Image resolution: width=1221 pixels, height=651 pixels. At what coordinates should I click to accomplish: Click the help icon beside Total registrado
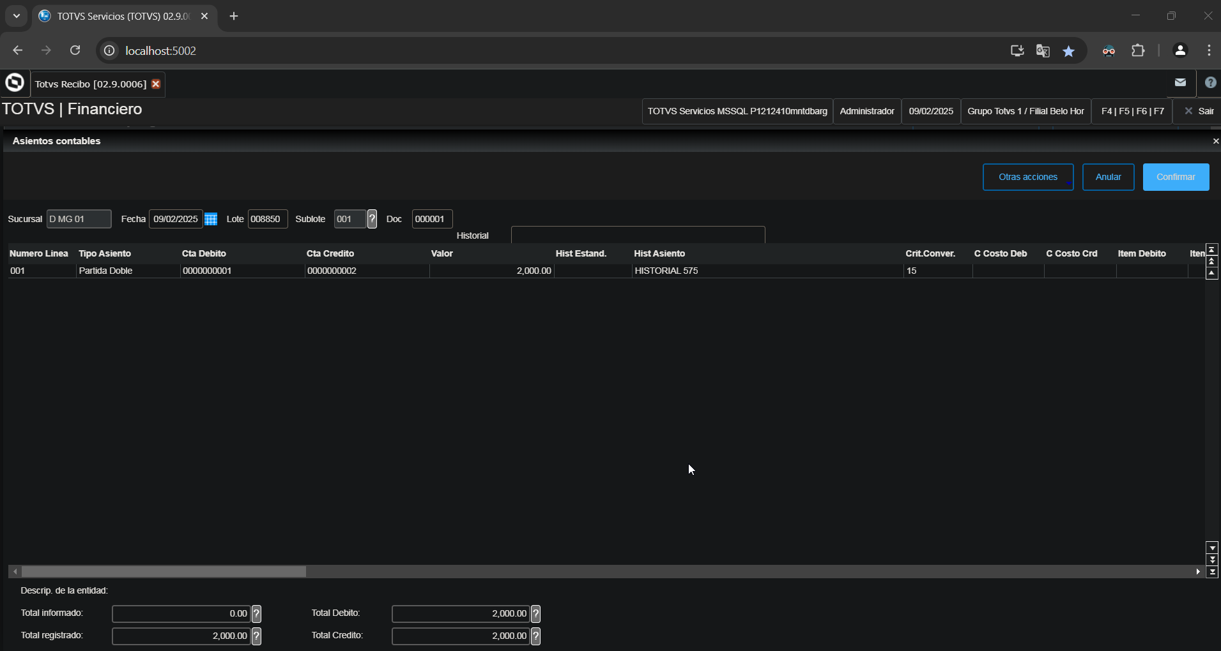point(256,636)
